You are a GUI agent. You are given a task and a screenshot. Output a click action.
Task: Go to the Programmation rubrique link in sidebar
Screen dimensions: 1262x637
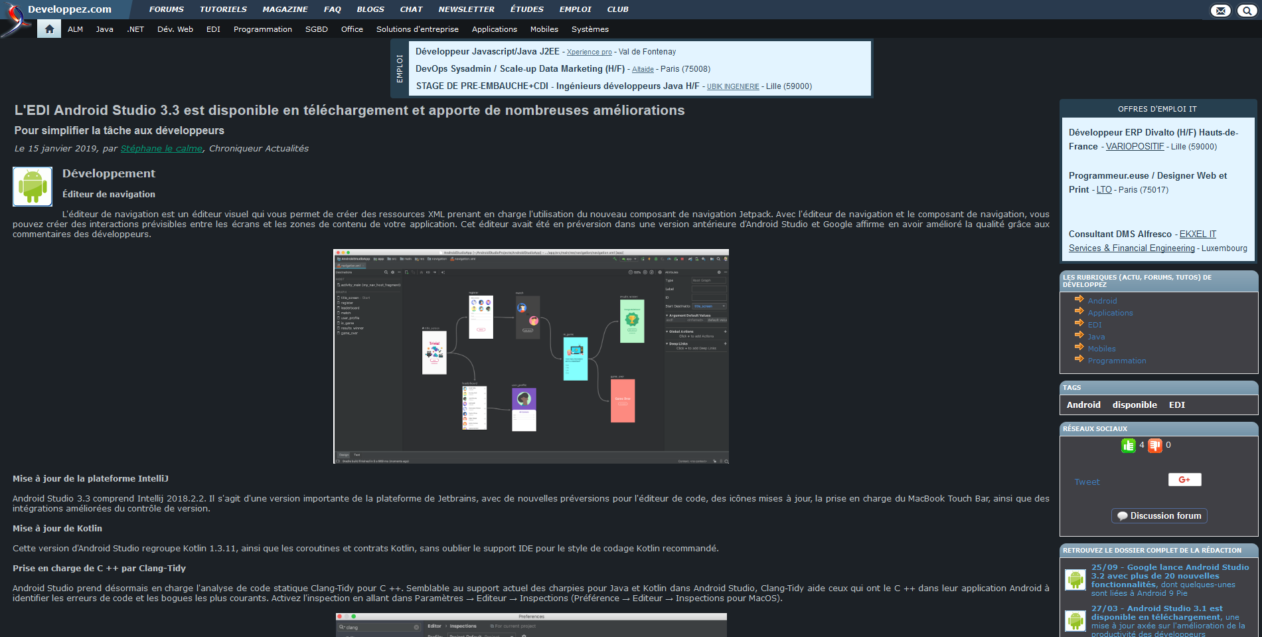(x=1117, y=361)
